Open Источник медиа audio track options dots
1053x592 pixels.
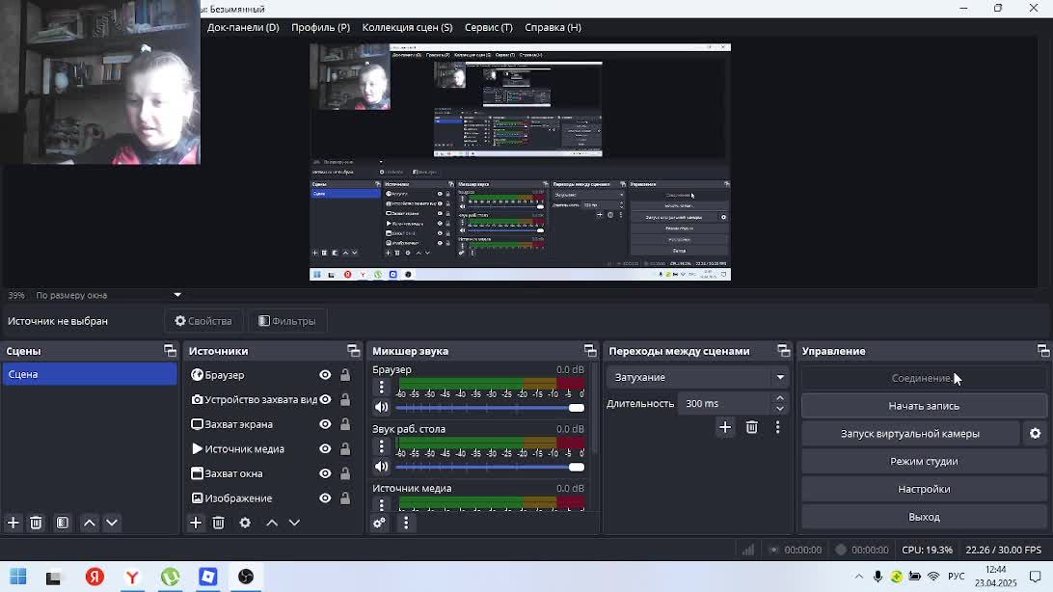(x=382, y=505)
